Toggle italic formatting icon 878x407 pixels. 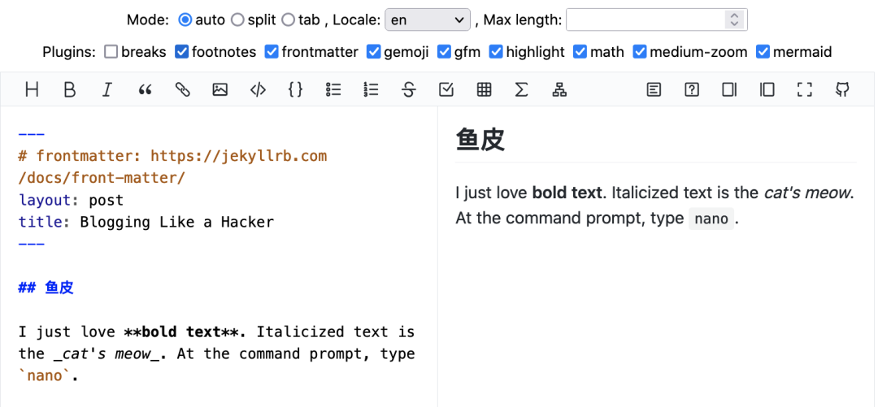(x=107, y=90)
